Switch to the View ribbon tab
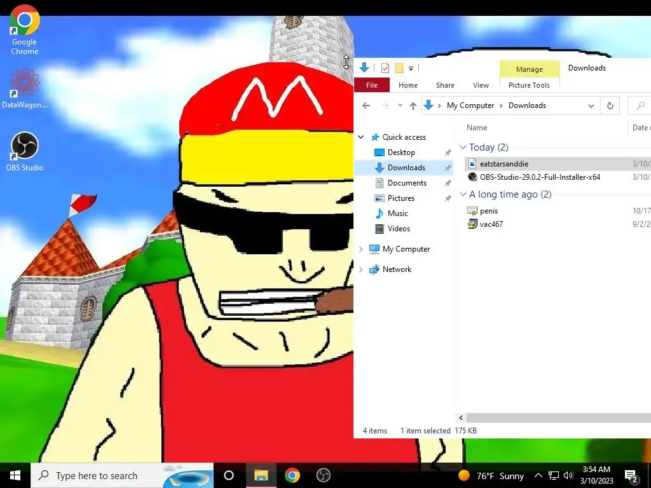The width and height of the screenshot is (651, 488). [x=481, y=85]
